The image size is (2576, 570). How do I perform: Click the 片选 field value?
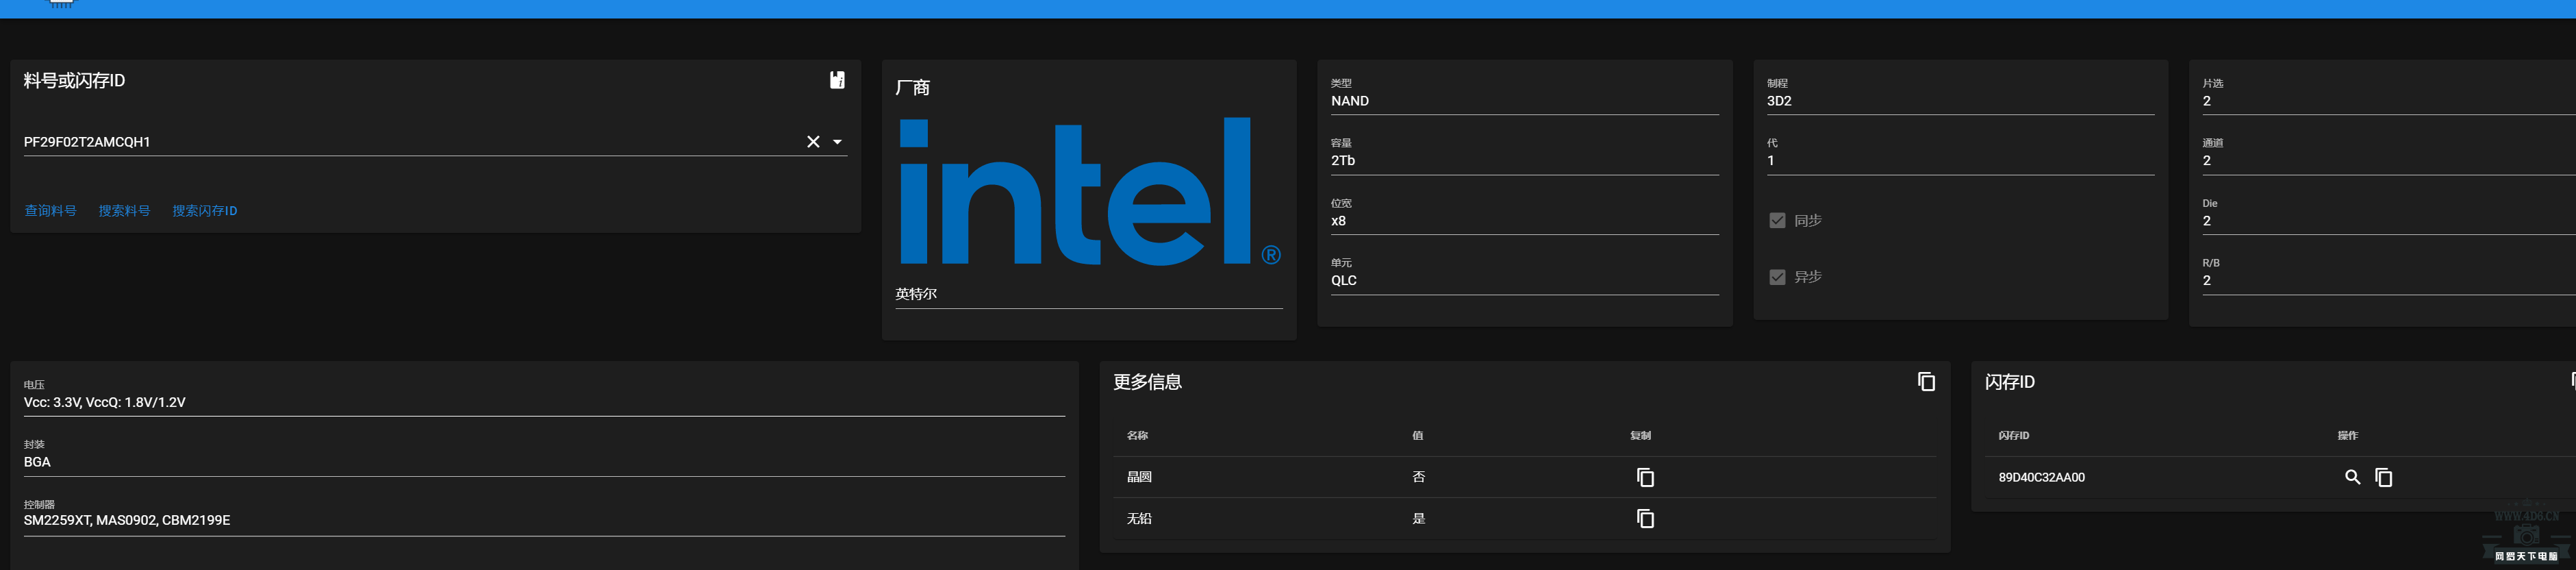(2207, 101)
